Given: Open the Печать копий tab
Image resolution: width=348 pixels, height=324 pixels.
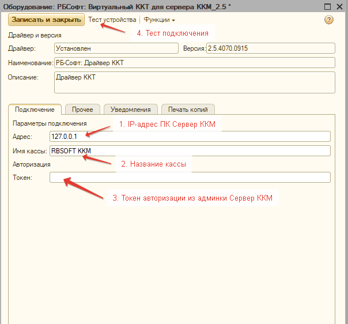Looking at the screenshot, I should click(188, 110).
